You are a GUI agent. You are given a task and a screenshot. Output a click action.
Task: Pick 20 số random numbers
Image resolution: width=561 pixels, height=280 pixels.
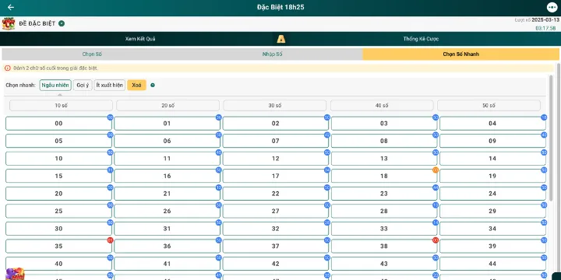[168, 105]
